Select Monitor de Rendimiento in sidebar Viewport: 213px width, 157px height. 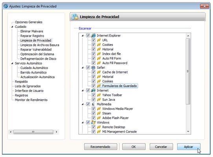pos(31,100)
